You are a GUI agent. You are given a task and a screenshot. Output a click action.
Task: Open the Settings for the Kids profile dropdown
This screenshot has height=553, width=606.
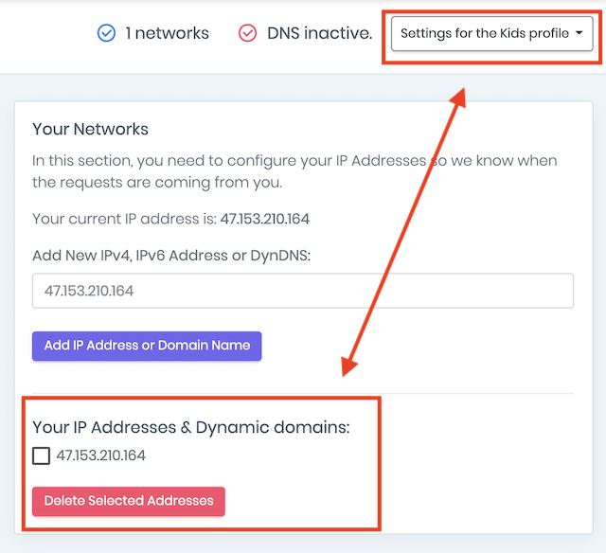click(x=492, y=34)
